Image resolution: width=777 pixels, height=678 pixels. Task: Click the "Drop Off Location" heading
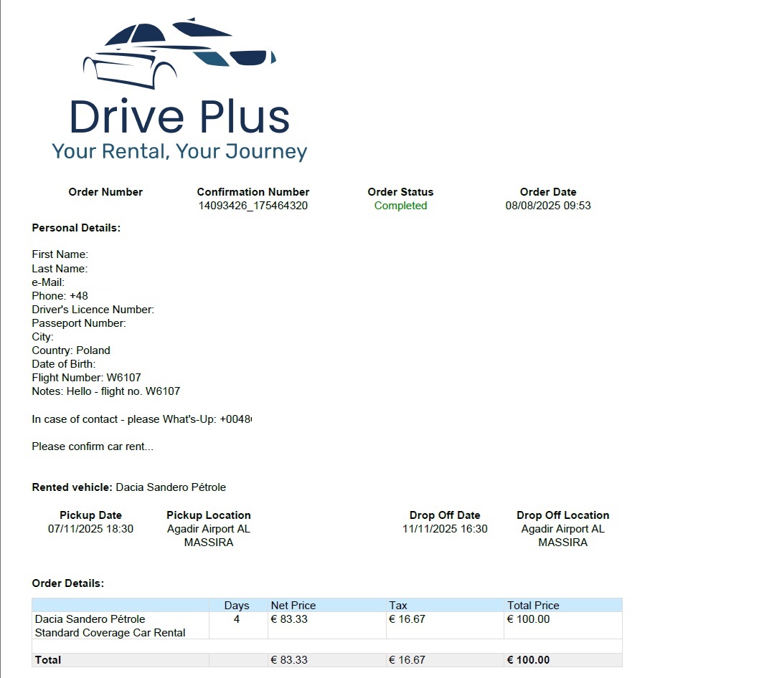click(563, 515)
